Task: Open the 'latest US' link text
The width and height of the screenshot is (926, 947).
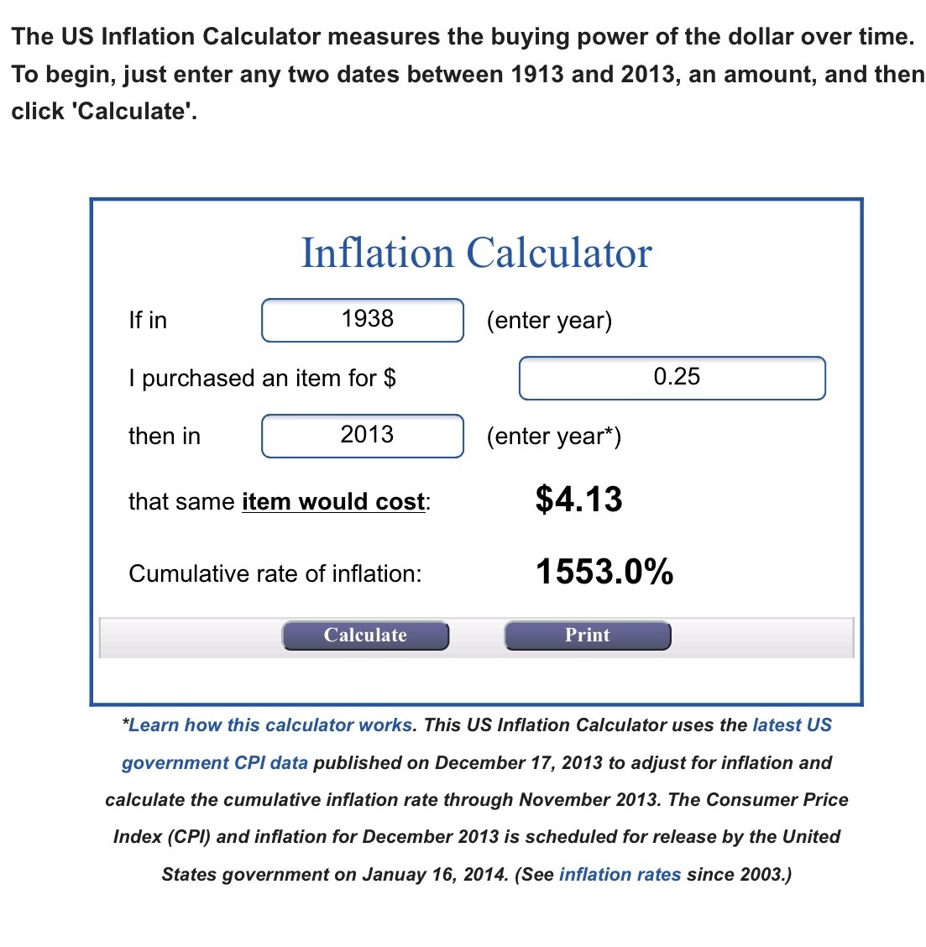Action: click(792, 725)
